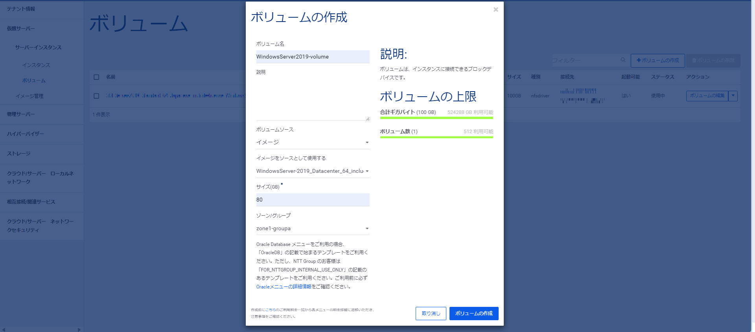Open テナント情報 in the sidebar
This screenshot has width=755, height=332.
[x=21, y=9]
